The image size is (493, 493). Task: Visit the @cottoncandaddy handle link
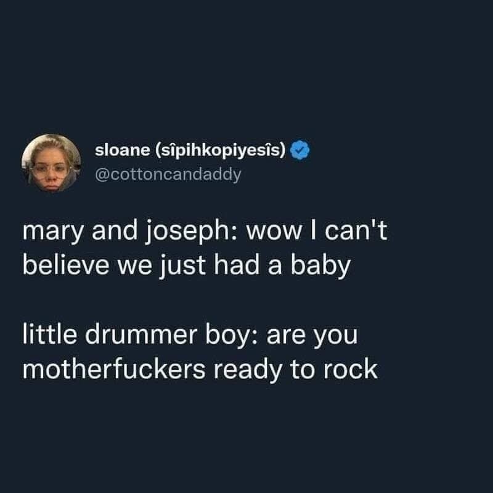click(168, 174)
